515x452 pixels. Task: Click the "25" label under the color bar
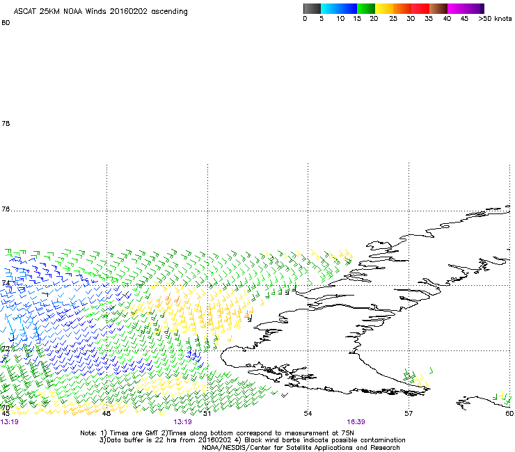tap(393, 19)
